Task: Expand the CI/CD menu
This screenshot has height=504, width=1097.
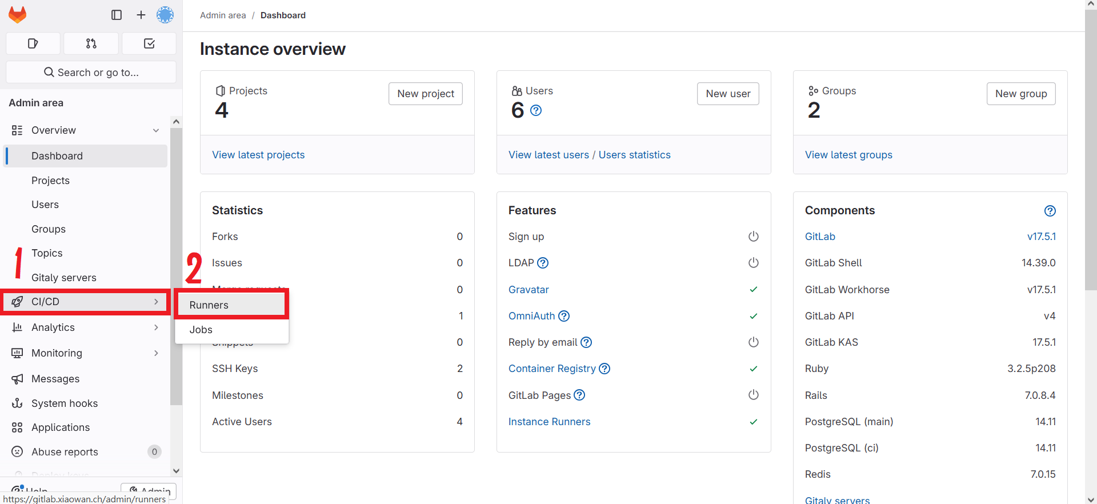Action: tap(86, 302)
